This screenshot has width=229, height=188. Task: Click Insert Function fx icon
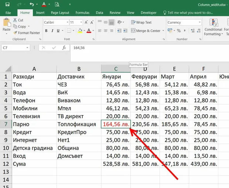(64, 48)
